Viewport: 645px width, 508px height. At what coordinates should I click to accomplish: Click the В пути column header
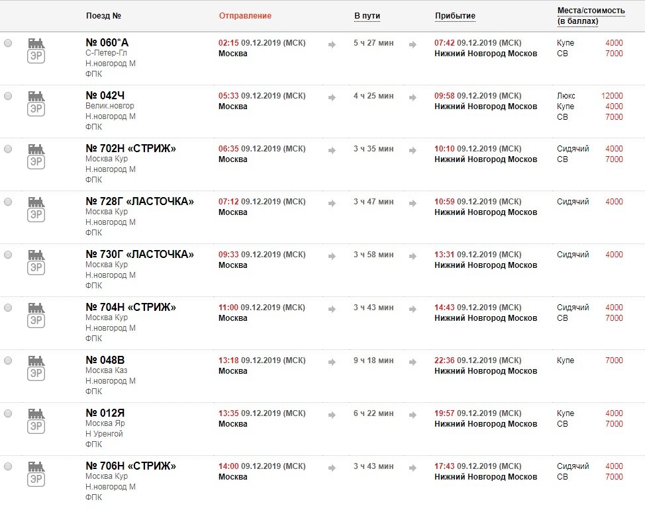coord(368,16)
